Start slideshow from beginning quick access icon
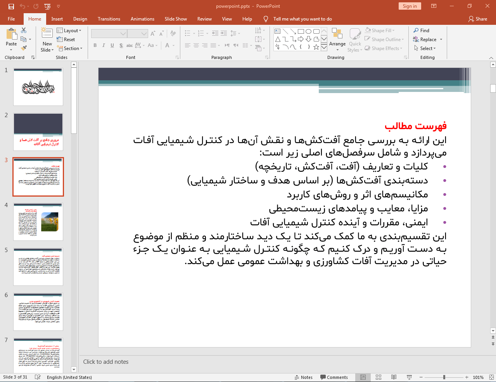The image size is (496, 382). click(47, 6)
